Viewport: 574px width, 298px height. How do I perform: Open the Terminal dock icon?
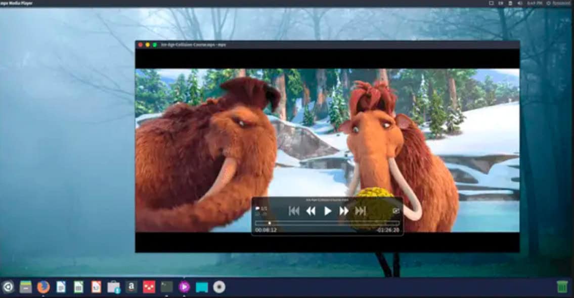(x=166, y=287)
